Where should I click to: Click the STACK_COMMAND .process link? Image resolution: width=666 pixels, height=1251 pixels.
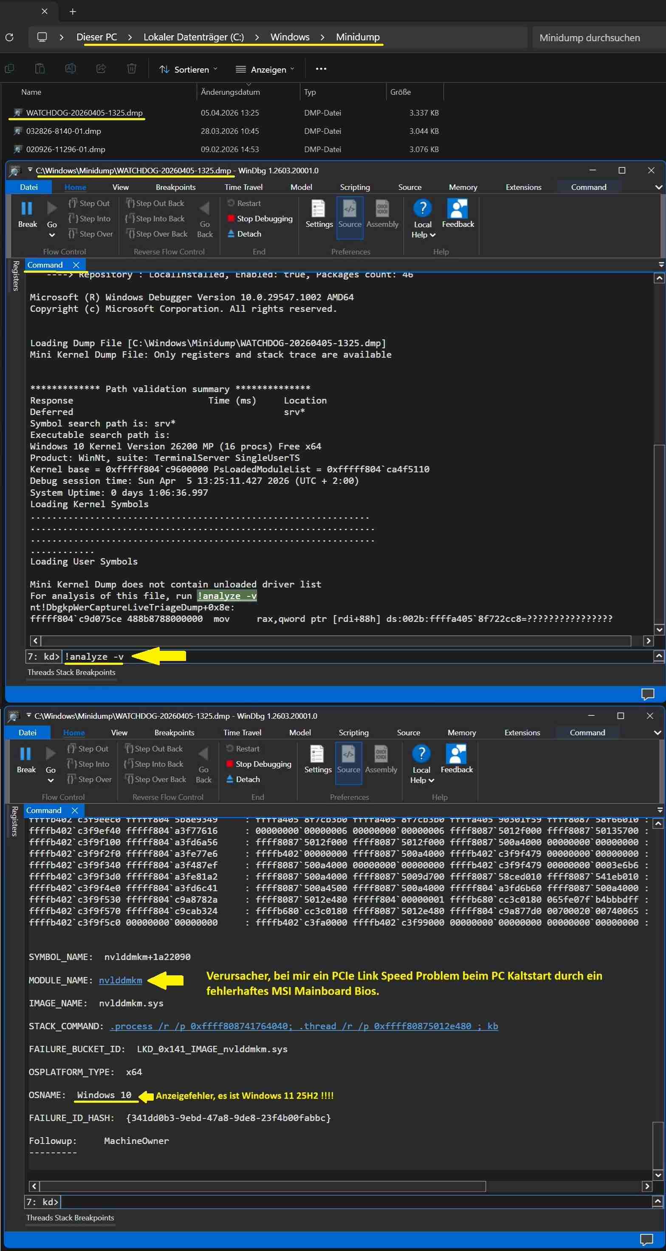point(304,1026)
